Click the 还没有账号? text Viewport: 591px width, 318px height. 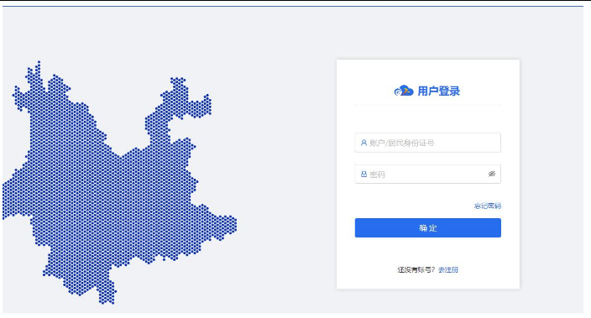pyautogui.click(x=416, y=270)
